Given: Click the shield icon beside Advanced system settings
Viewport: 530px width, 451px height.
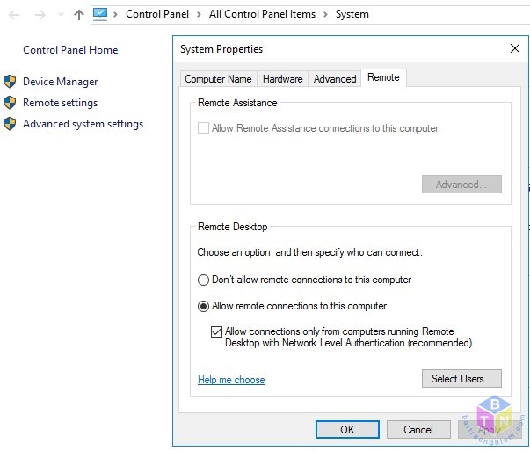Looking at the screenshot, I should 10,124.
